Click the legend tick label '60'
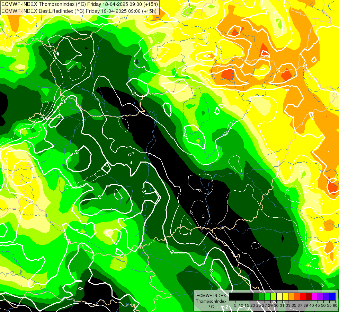The image size is (339, 312). point(335,305)
